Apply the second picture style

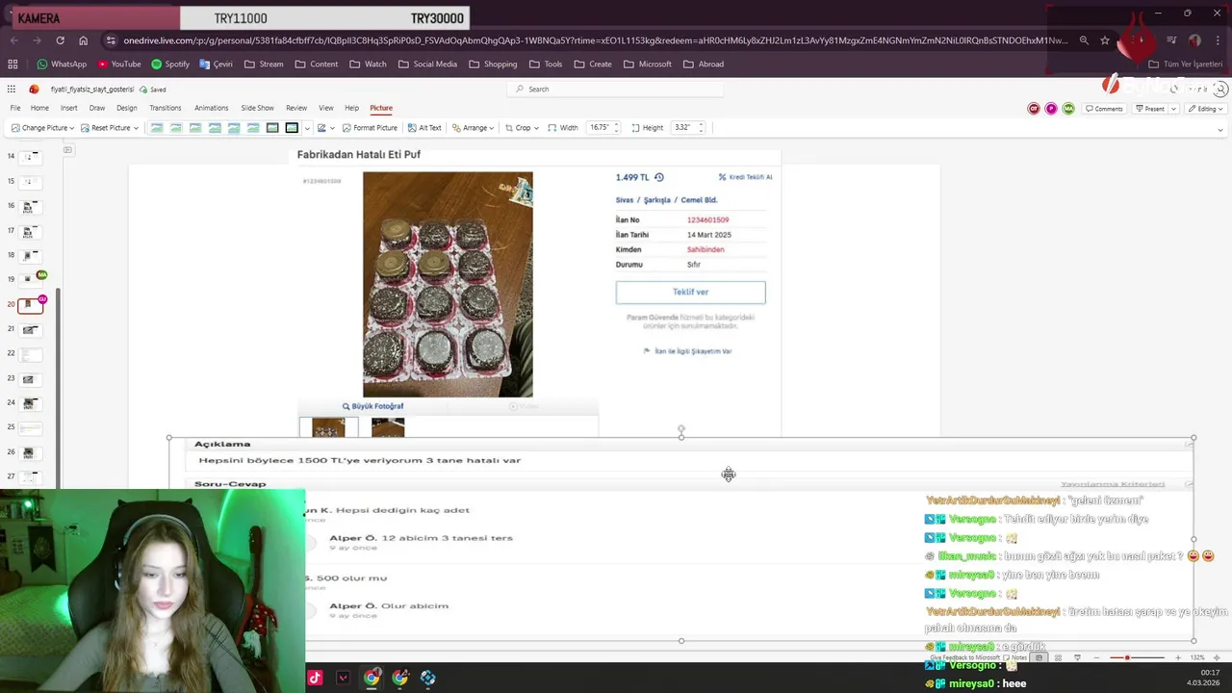pyautogui.click(x=175, y=127)
